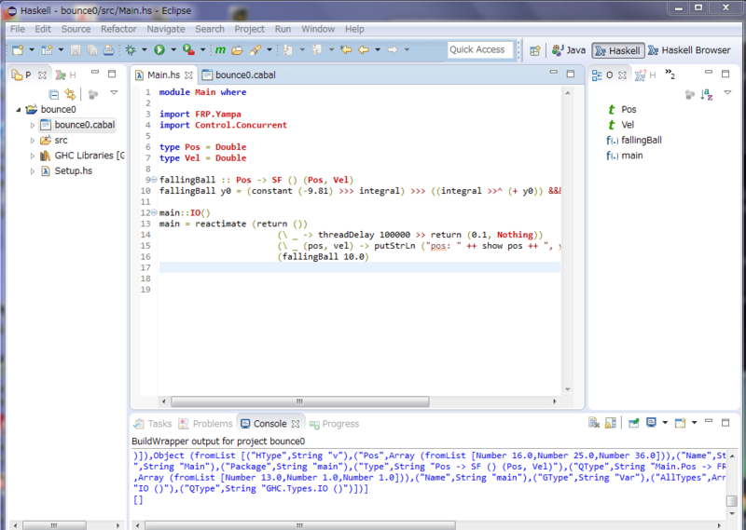746x530 pixels.
Task: Click the editor horizontal scrollbar thumb
Action: point(299,401)
